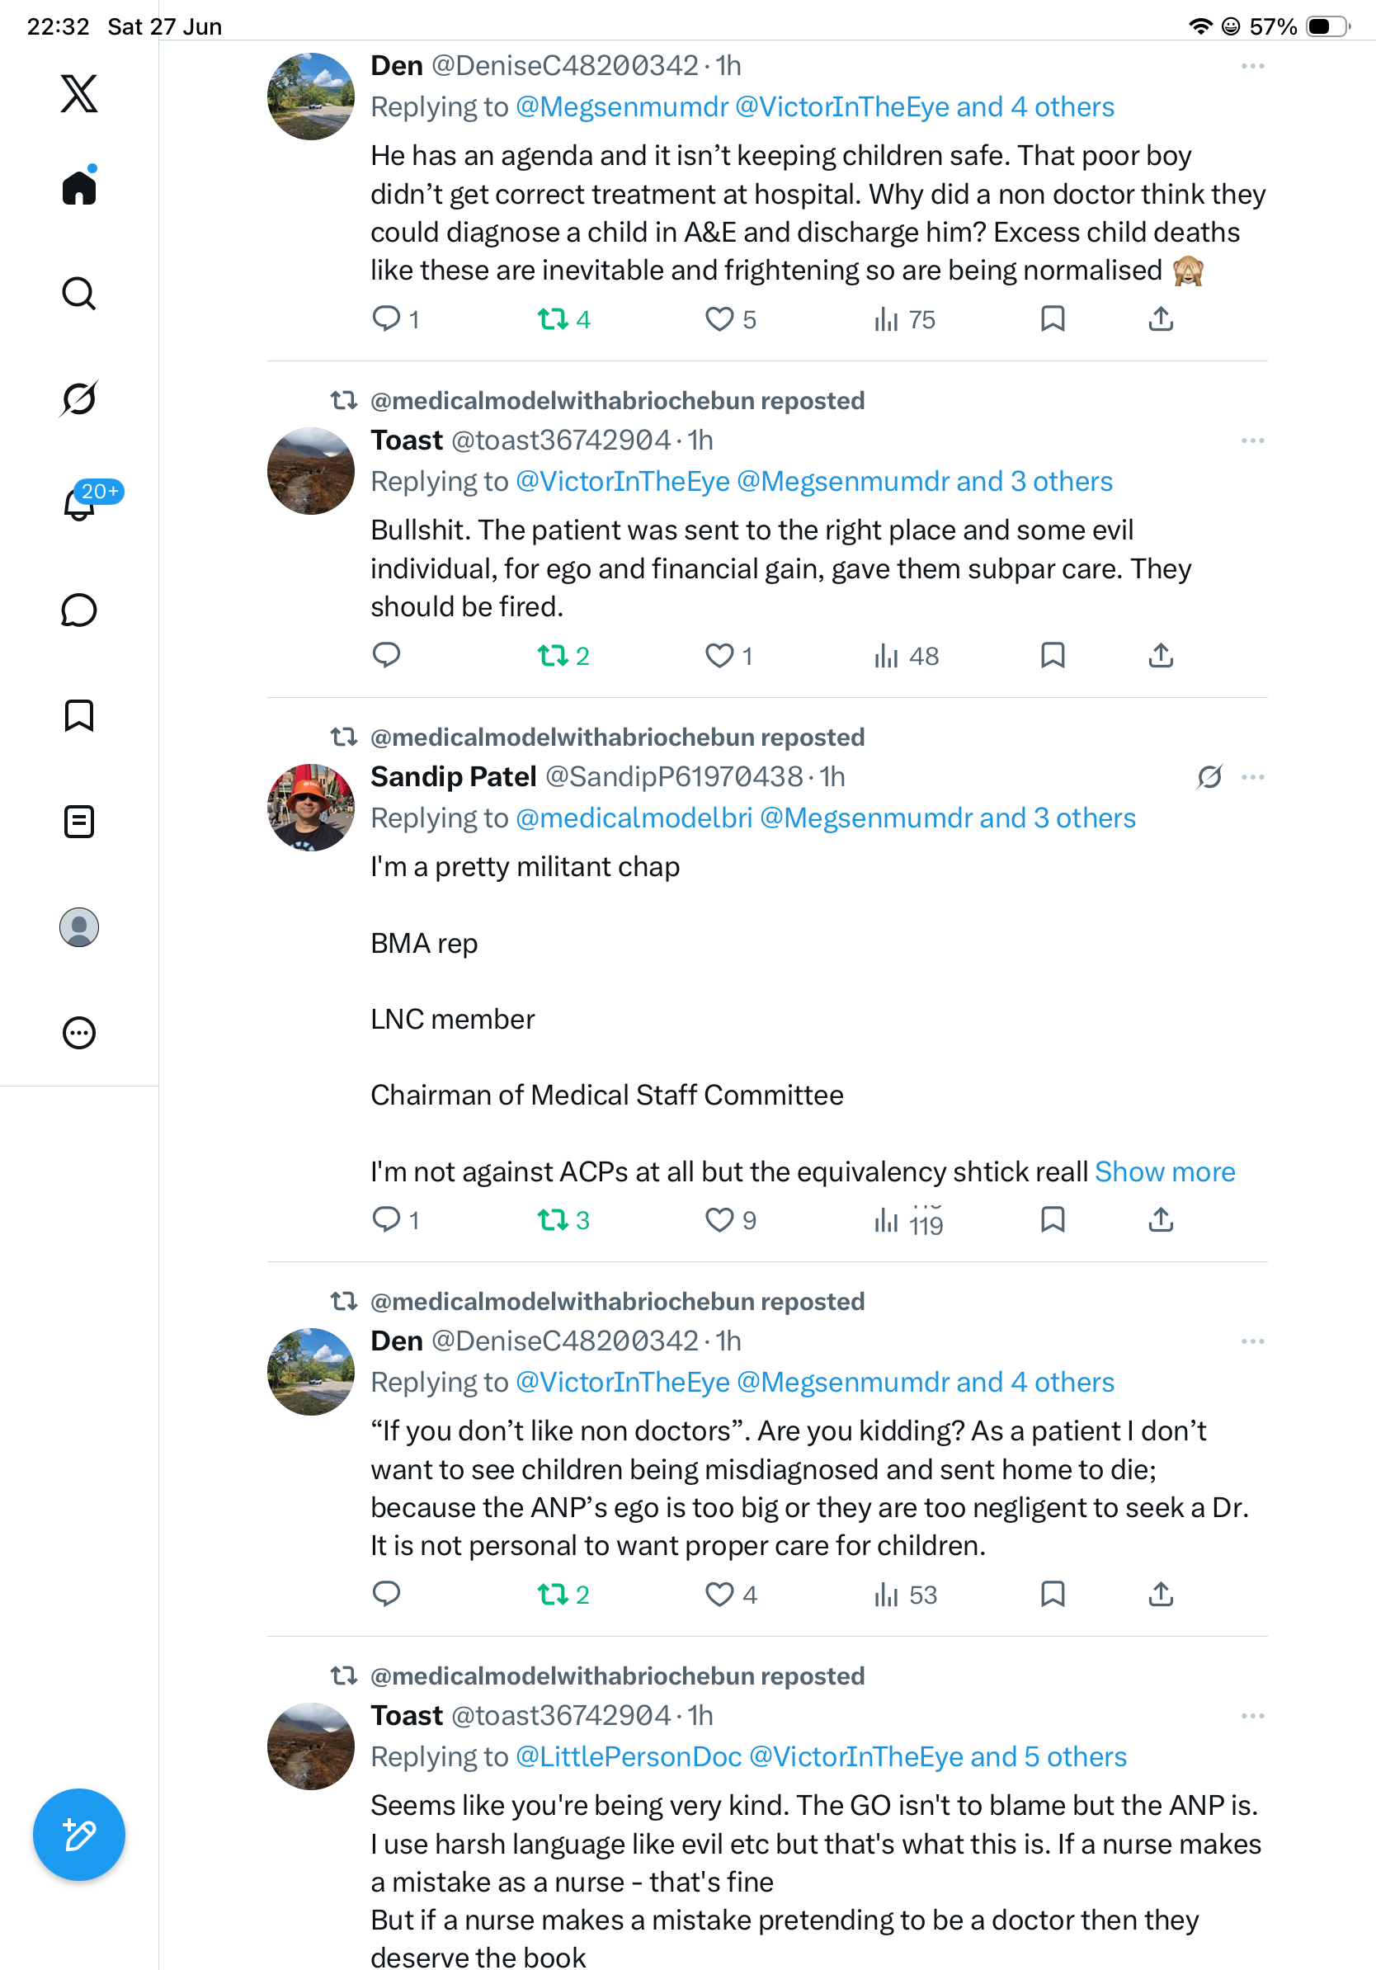The width and height of the screenshot is (1376, 1970).
Task: Open Lists icon in sidebar
Action: 79,821
